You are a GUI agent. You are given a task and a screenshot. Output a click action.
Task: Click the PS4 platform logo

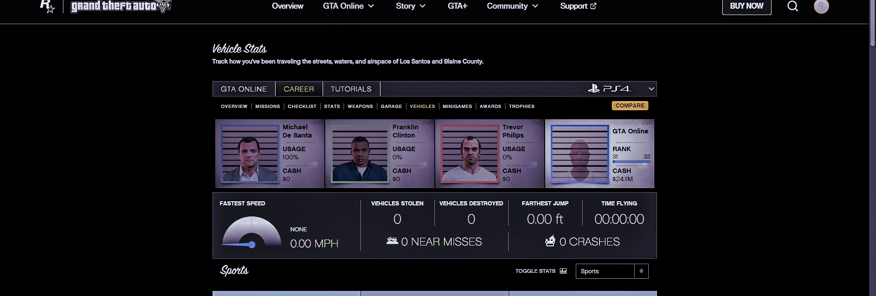pos(610,89)
